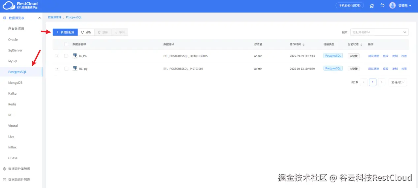Check the RC_pg row checkbox
Viewport: 418px width, 188px height.
[66, 69]
